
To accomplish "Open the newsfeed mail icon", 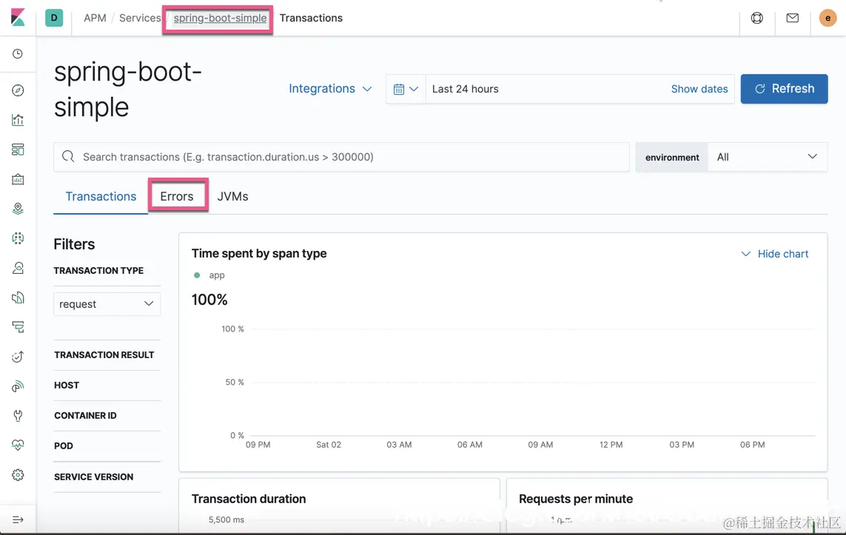I will coord(793,18).
